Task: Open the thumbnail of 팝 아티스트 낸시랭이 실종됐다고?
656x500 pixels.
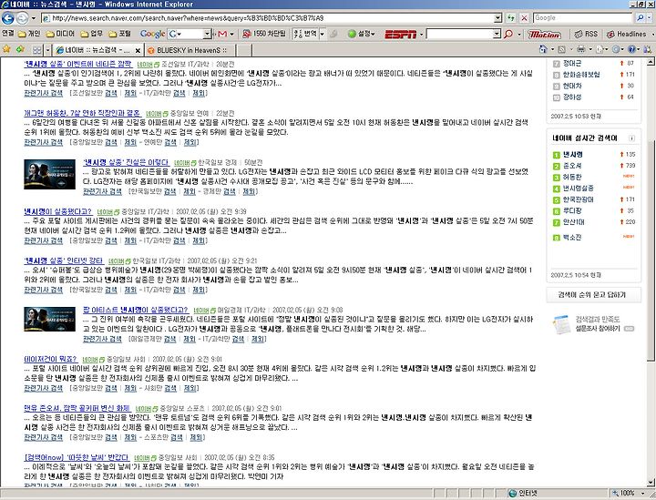Action: pos(49,319)
